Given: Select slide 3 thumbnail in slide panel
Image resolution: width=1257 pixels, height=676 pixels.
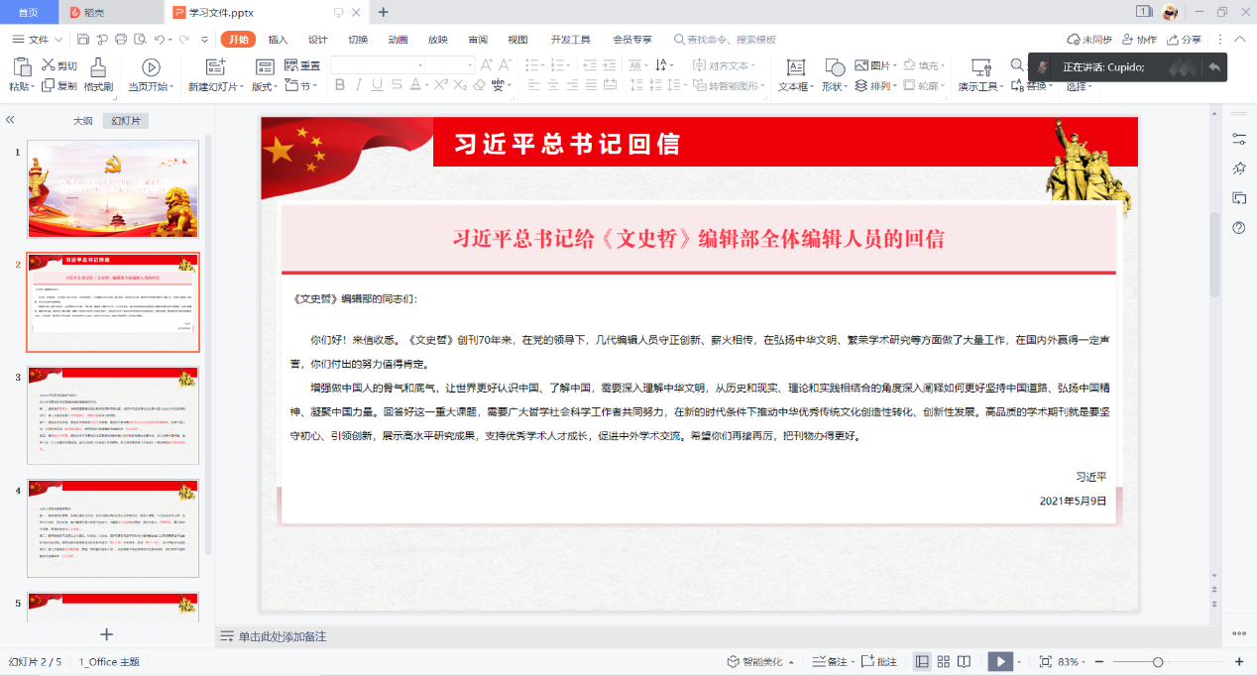Looking at the screenshot, I should pos(113,414).
